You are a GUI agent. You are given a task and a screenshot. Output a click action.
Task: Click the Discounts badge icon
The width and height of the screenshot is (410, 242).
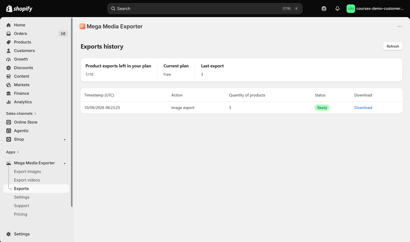[9, 68]
